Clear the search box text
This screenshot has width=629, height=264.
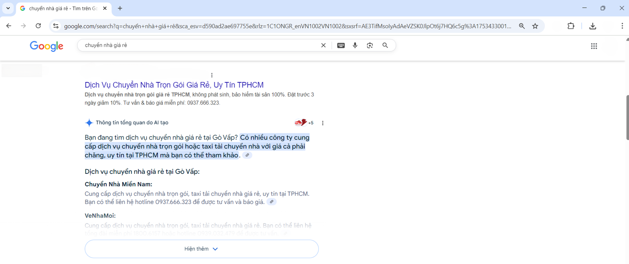323,45
